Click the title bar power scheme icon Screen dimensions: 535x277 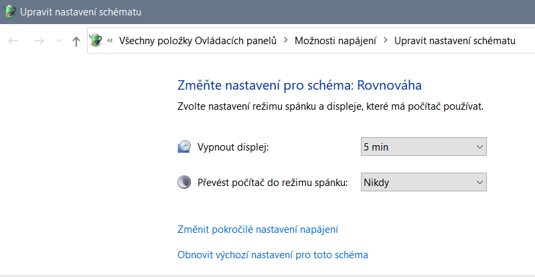9,12
